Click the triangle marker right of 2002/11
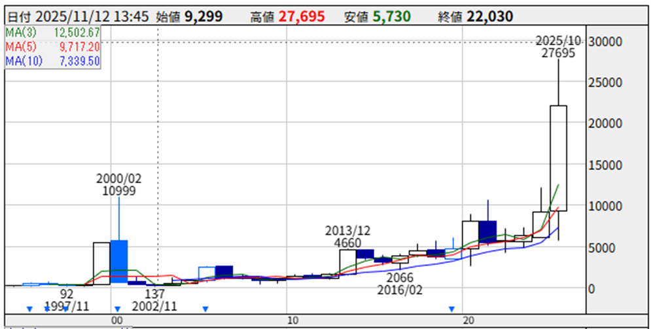Image resolution: width=651 pixels, height=329 pixels. click(x=205, y=308)
